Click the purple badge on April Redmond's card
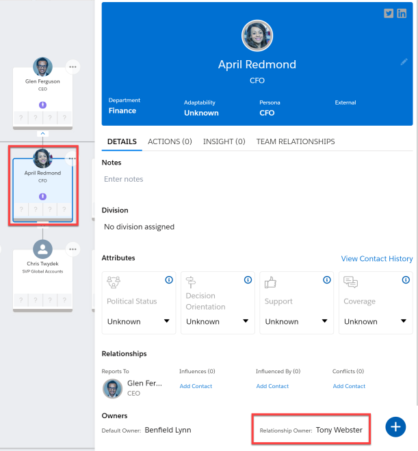 click(x=42, y=196)
